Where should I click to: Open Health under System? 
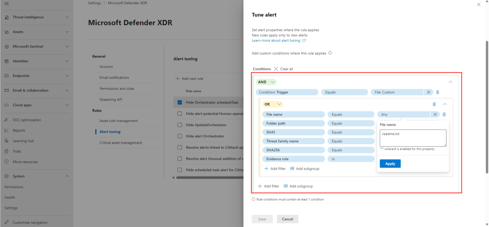pyautogui.click(x=10, y=198)
